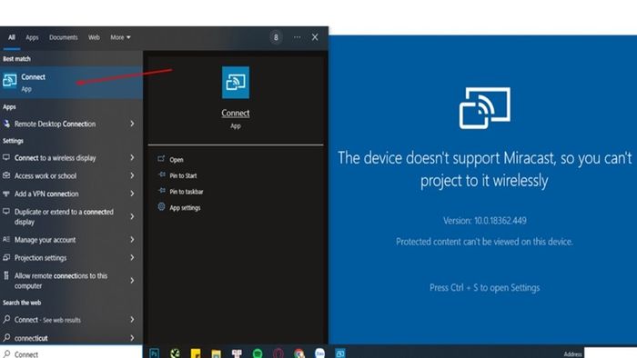The width and height of the screenshot is (637, 358).
Task: Expand Access work or school arrow
Action: pyautogui.click(x=133, y=175)
